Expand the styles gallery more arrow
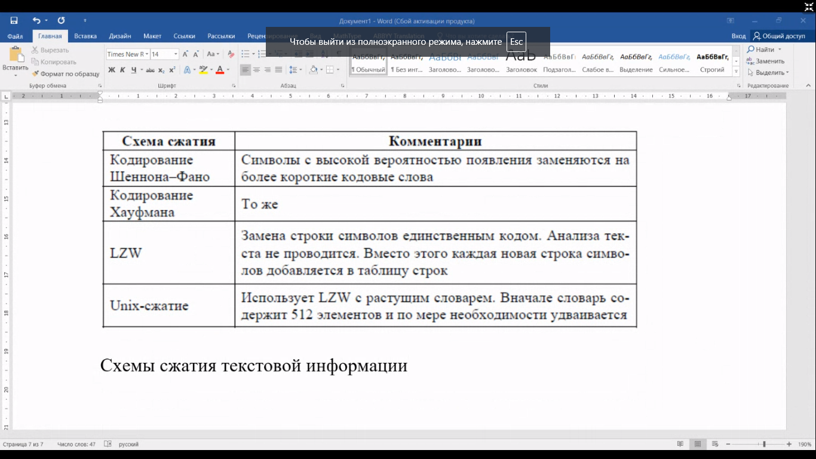 pyautogui.click(x=736, y=72)
